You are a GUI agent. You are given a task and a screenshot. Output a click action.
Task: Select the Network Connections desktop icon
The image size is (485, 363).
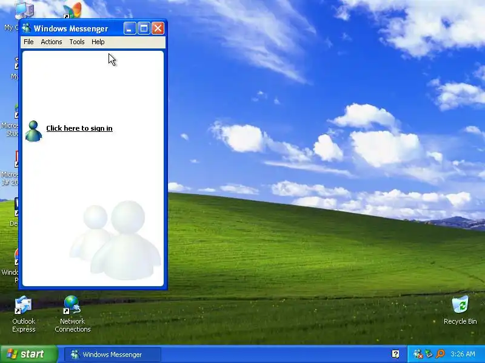[72, 314]
